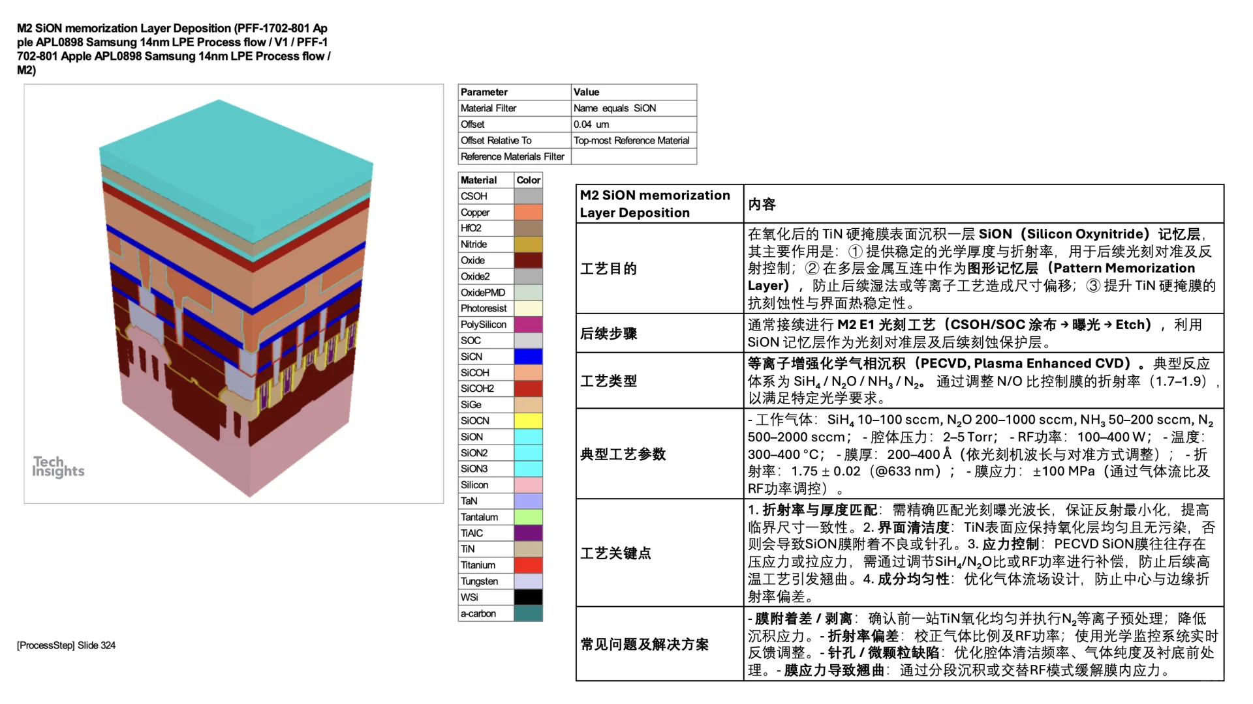Click the Photoresist color swatch
This screenshot has width=1253, height=704.
[529, 308]
